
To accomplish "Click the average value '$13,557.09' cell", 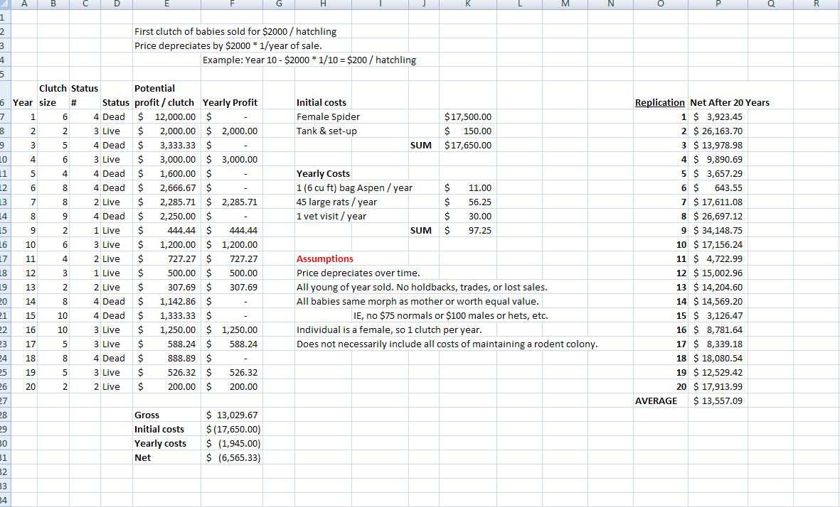I will pos(718,401).
